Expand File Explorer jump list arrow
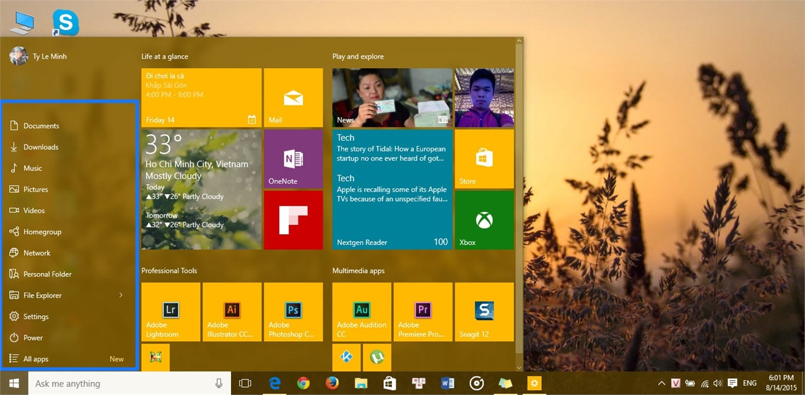Viewport: 805px width, 395px height. pyautogui.click(x=121, y=295)
